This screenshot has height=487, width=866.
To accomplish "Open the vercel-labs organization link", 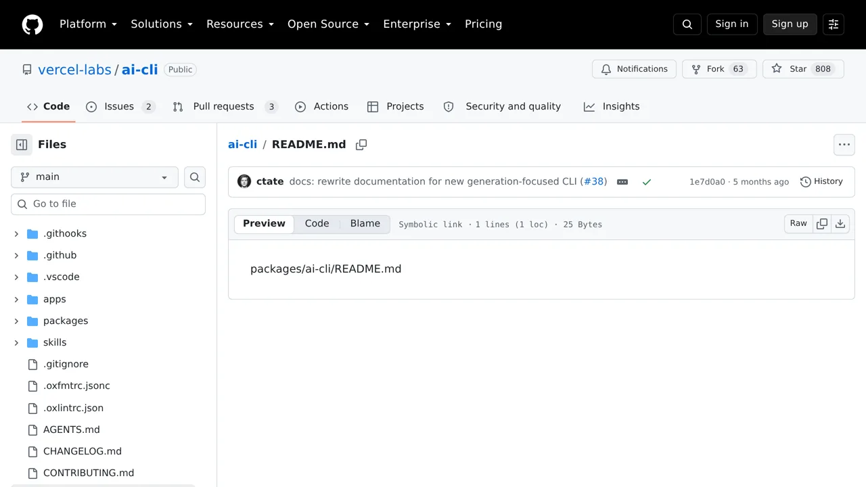I will (x=74, y=70).
